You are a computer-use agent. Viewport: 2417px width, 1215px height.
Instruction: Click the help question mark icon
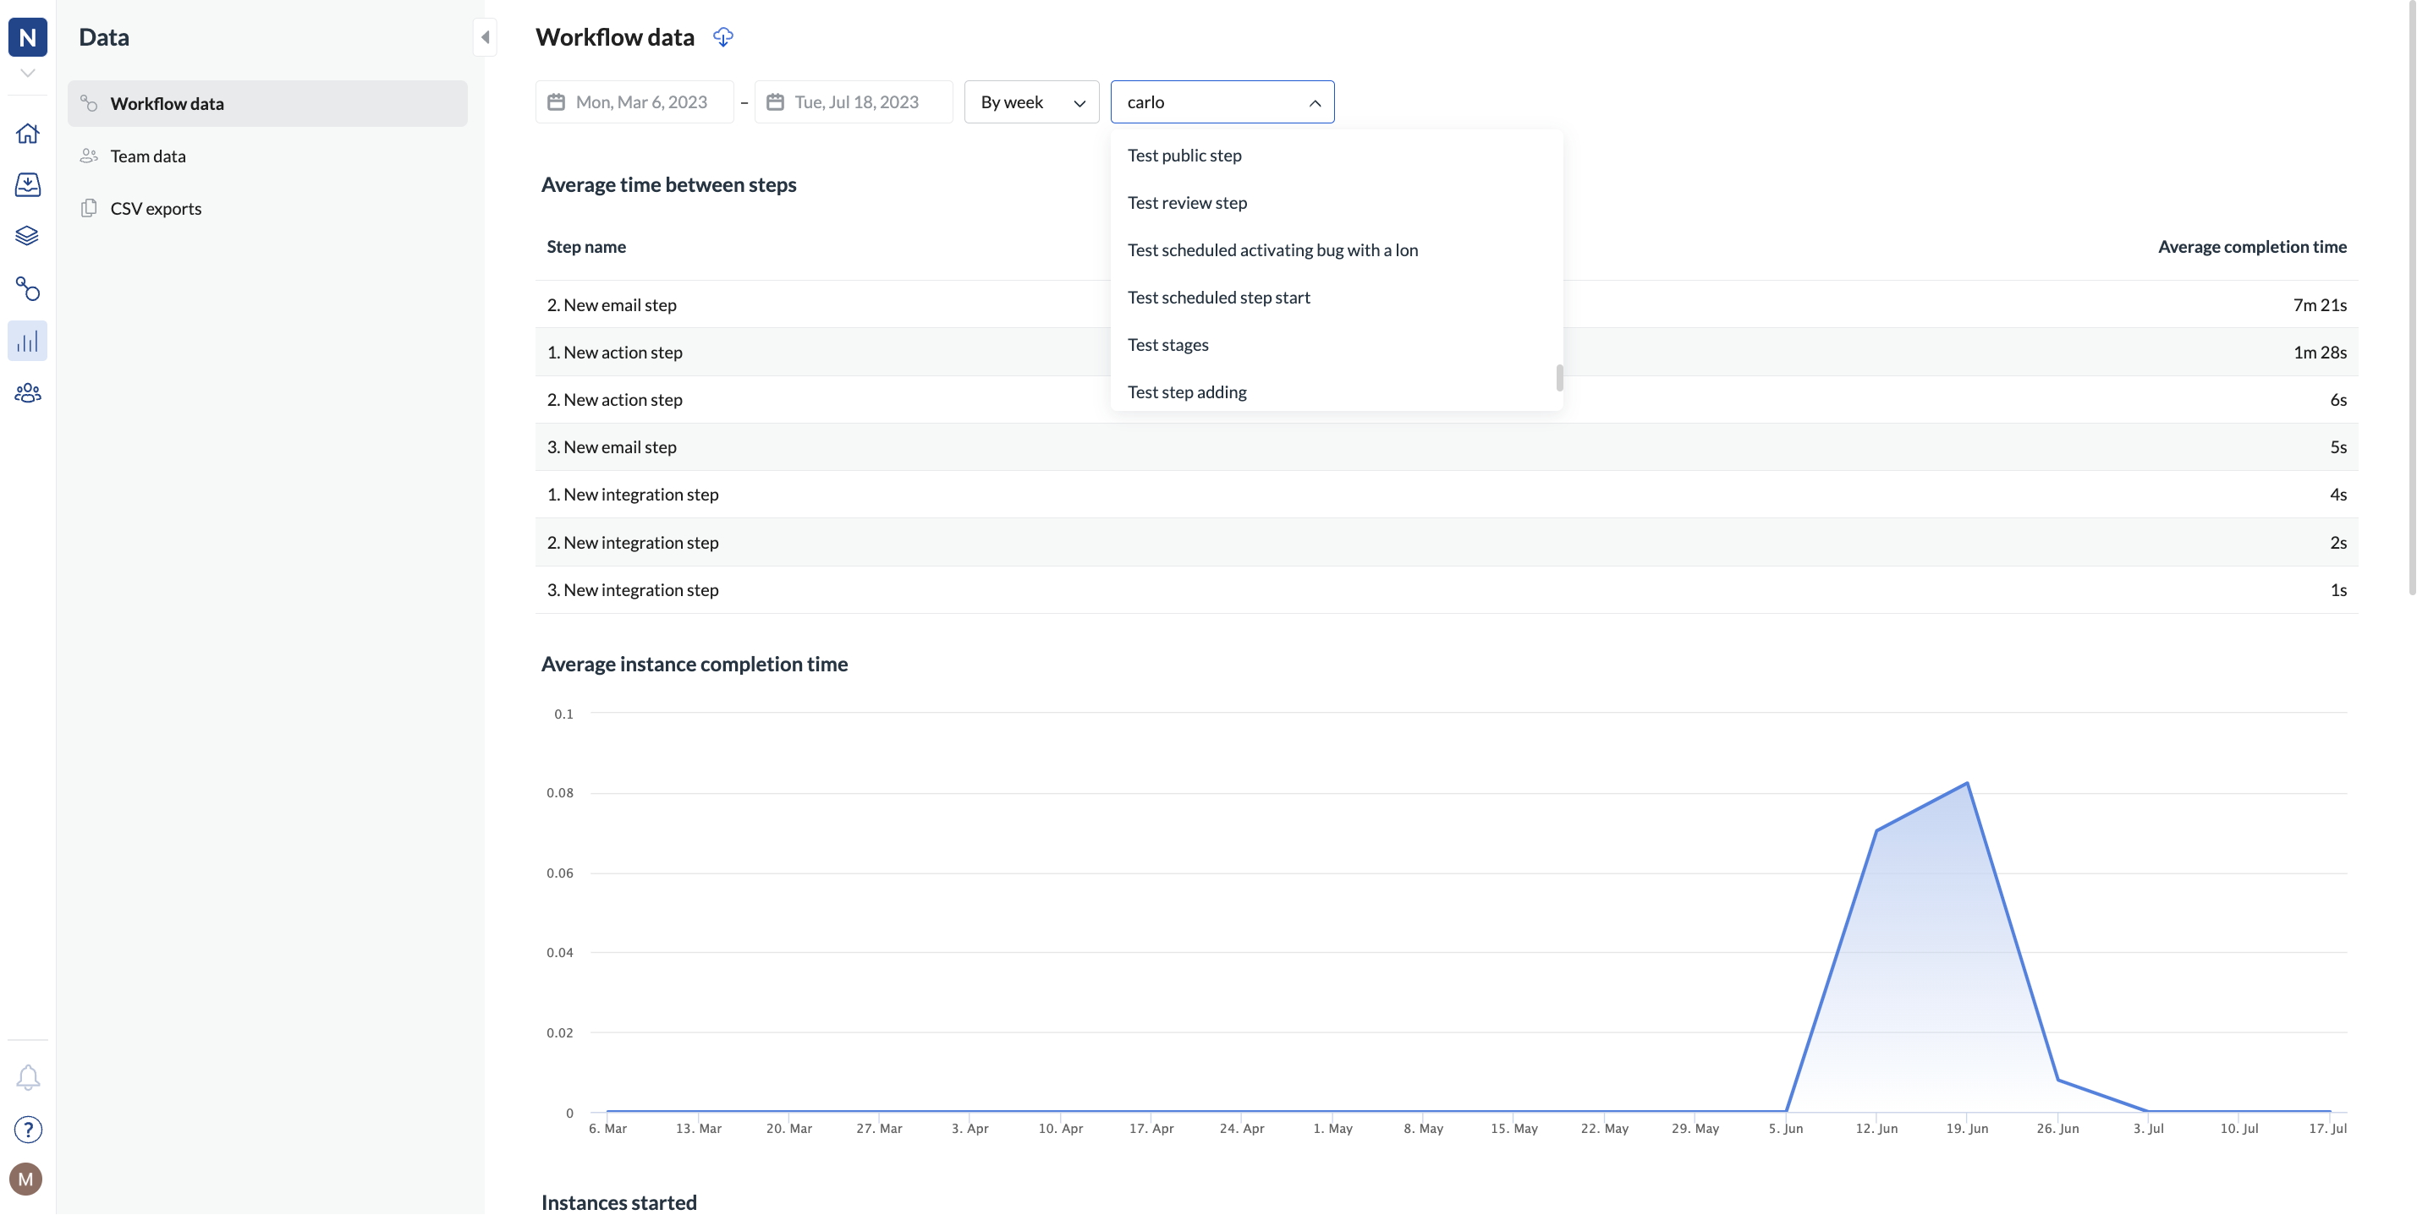point(27,1130)
